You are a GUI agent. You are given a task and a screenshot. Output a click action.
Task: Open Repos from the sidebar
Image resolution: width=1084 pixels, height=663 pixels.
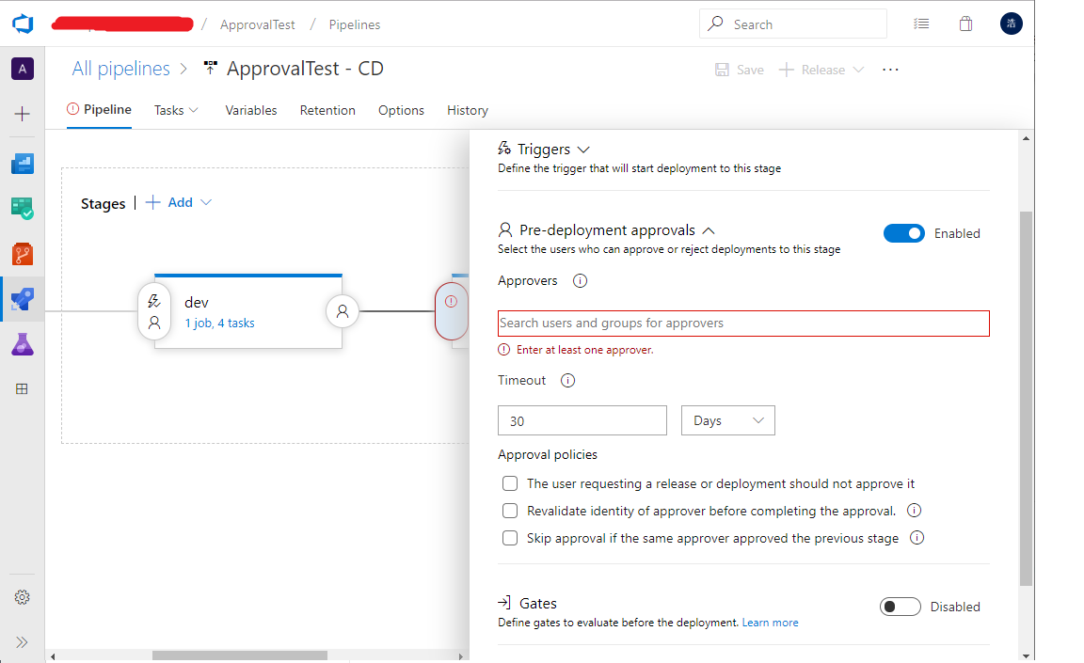(x=23, y=254)
